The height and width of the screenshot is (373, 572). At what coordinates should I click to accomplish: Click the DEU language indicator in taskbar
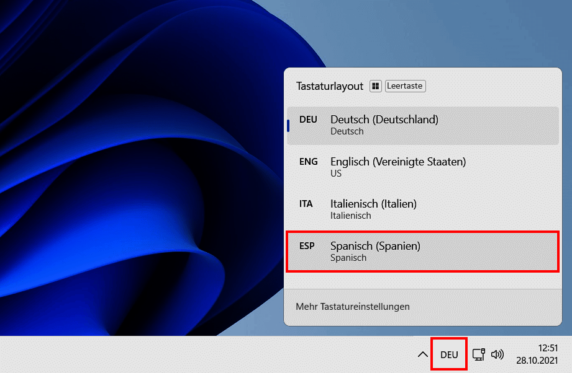tap(448, 354)
